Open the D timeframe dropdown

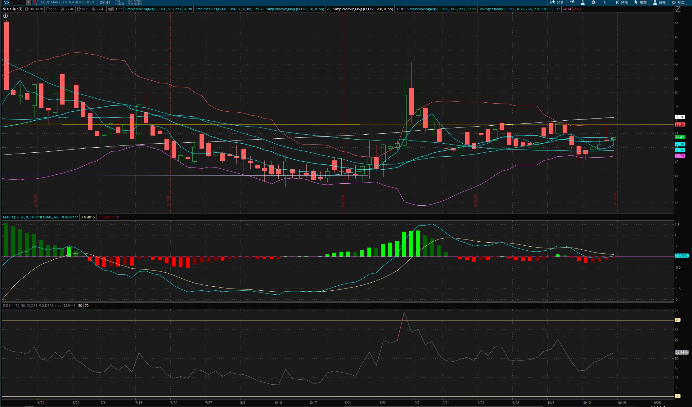click(x=605, y=2)
